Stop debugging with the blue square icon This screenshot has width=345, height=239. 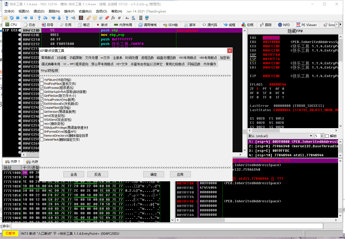tap(18, 18)
